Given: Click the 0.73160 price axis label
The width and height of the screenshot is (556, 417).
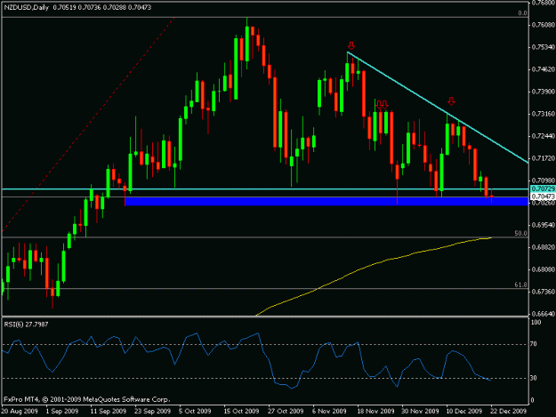Looking at the screenshot, I should (x=543, y=114).
